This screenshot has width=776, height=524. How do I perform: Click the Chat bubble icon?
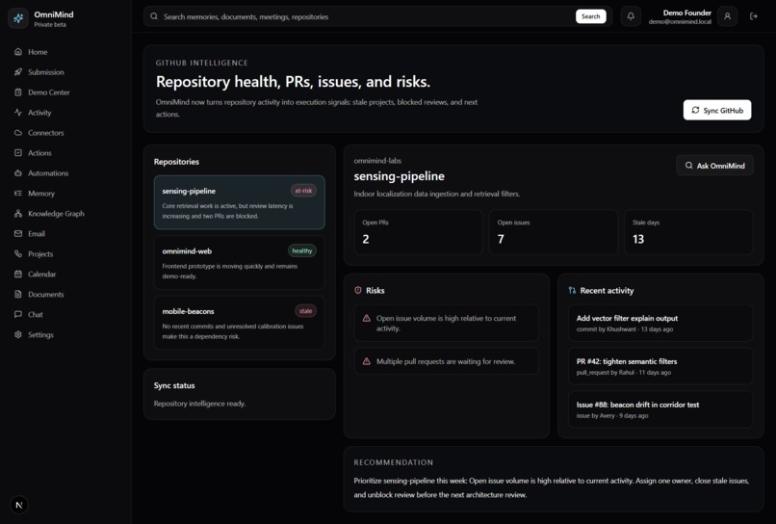click(18, 314)
